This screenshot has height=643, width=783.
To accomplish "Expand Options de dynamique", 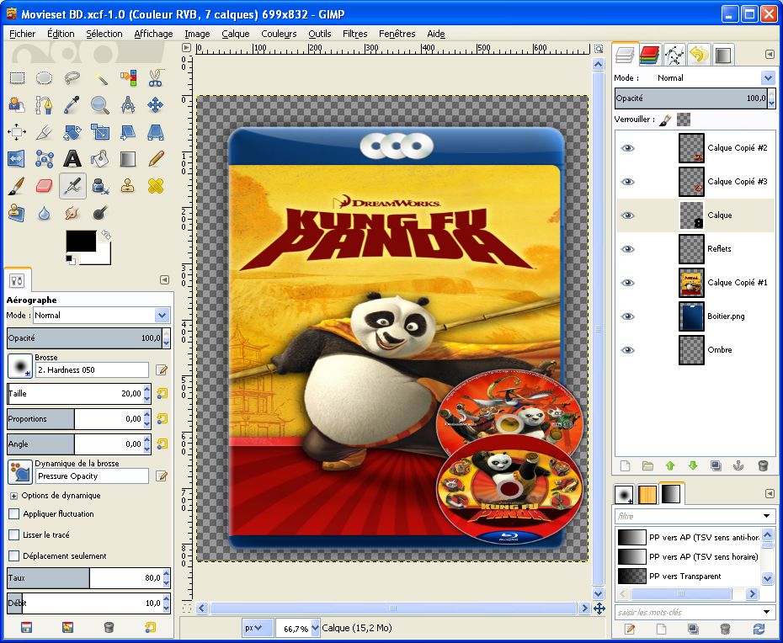I will click(13, 496).
